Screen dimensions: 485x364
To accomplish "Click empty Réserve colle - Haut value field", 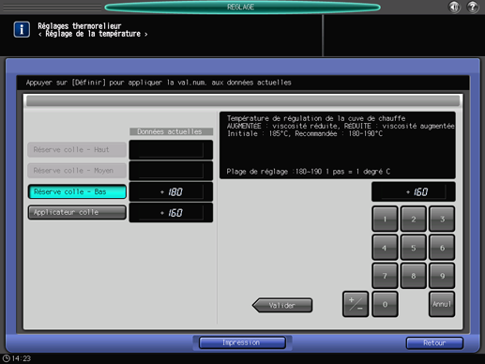I will [171, 150].
